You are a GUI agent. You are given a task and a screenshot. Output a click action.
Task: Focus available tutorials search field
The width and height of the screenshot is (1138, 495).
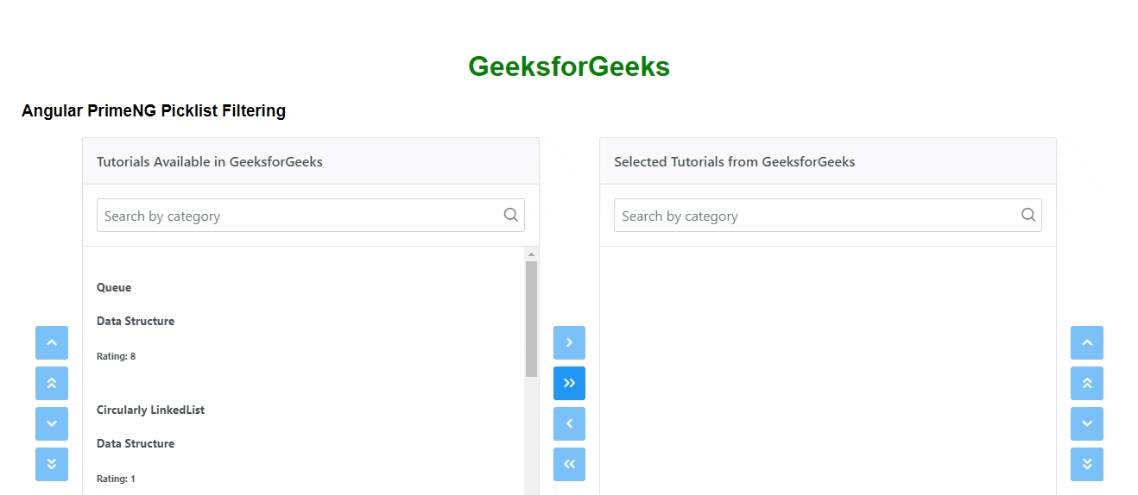point(298,216)
